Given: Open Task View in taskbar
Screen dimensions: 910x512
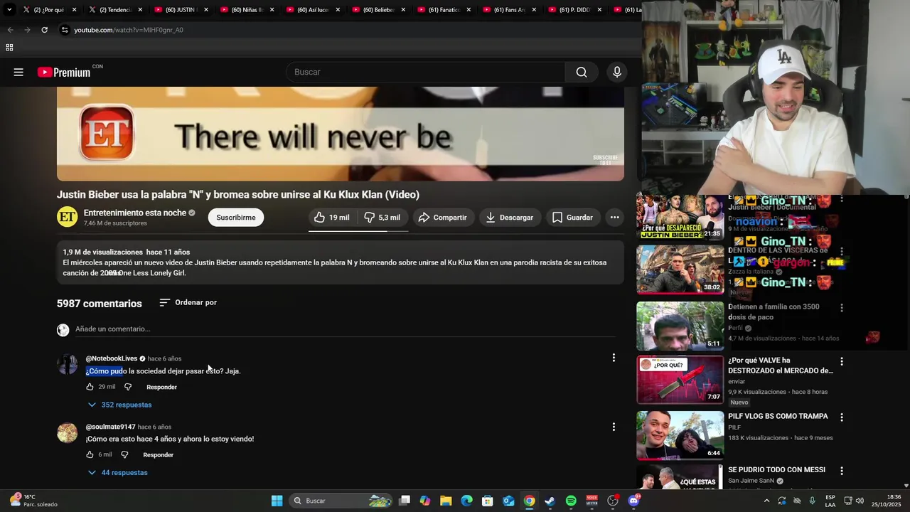Looking at the screenshot, I should 405,501.
